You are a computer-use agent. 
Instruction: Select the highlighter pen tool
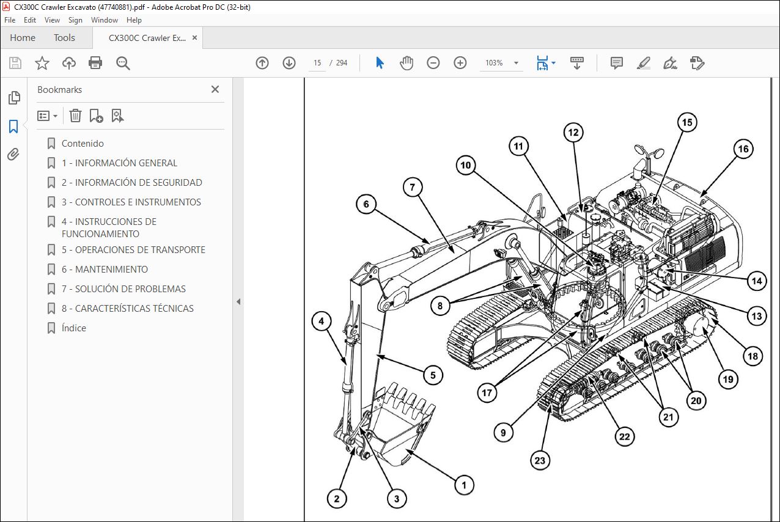click(644, 63)
